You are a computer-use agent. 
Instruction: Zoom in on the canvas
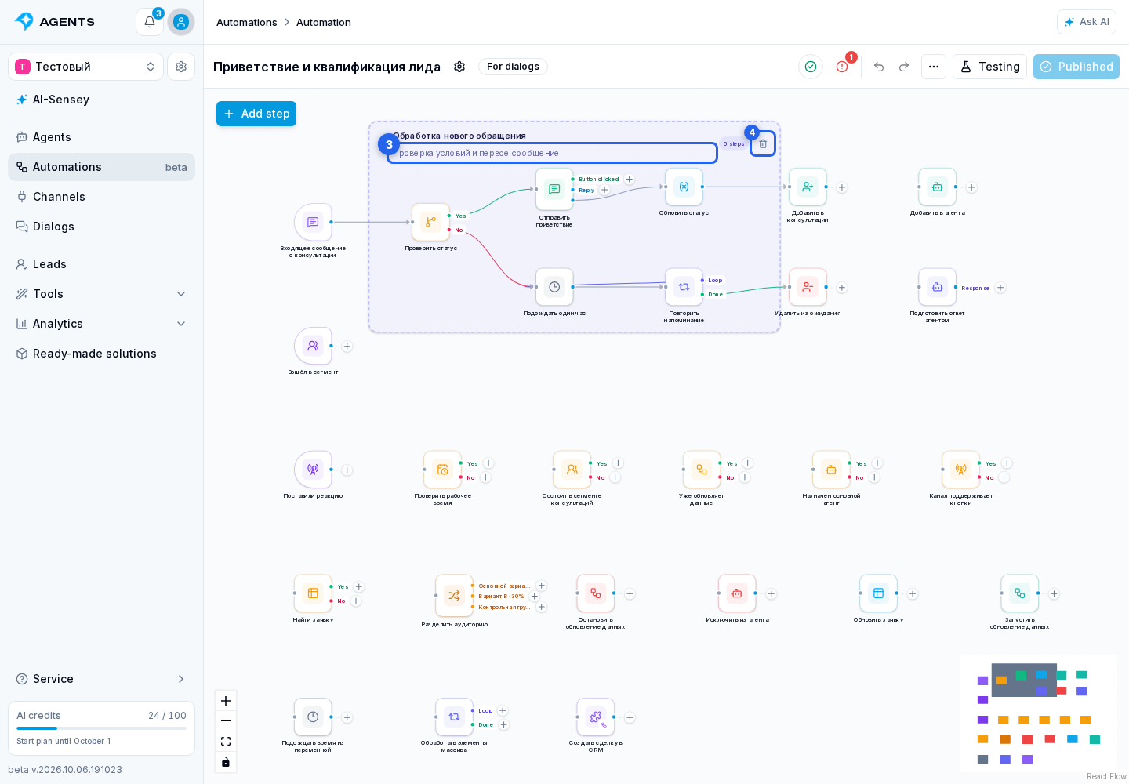tap(226, 701)
